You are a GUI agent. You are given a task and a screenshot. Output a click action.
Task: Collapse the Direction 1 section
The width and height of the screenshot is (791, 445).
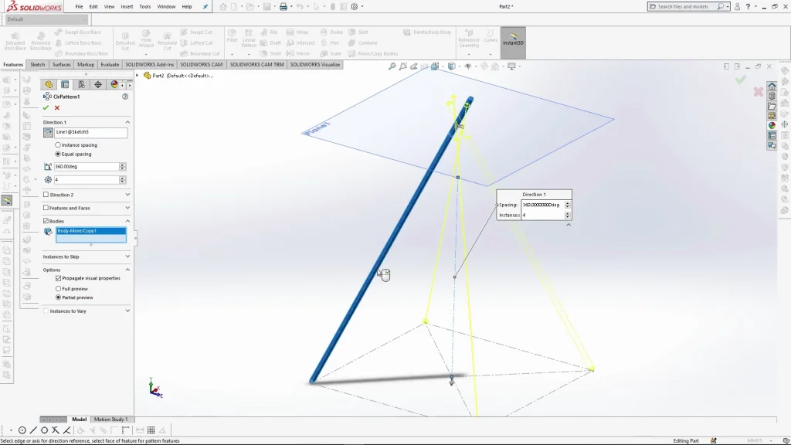[127, 122]
